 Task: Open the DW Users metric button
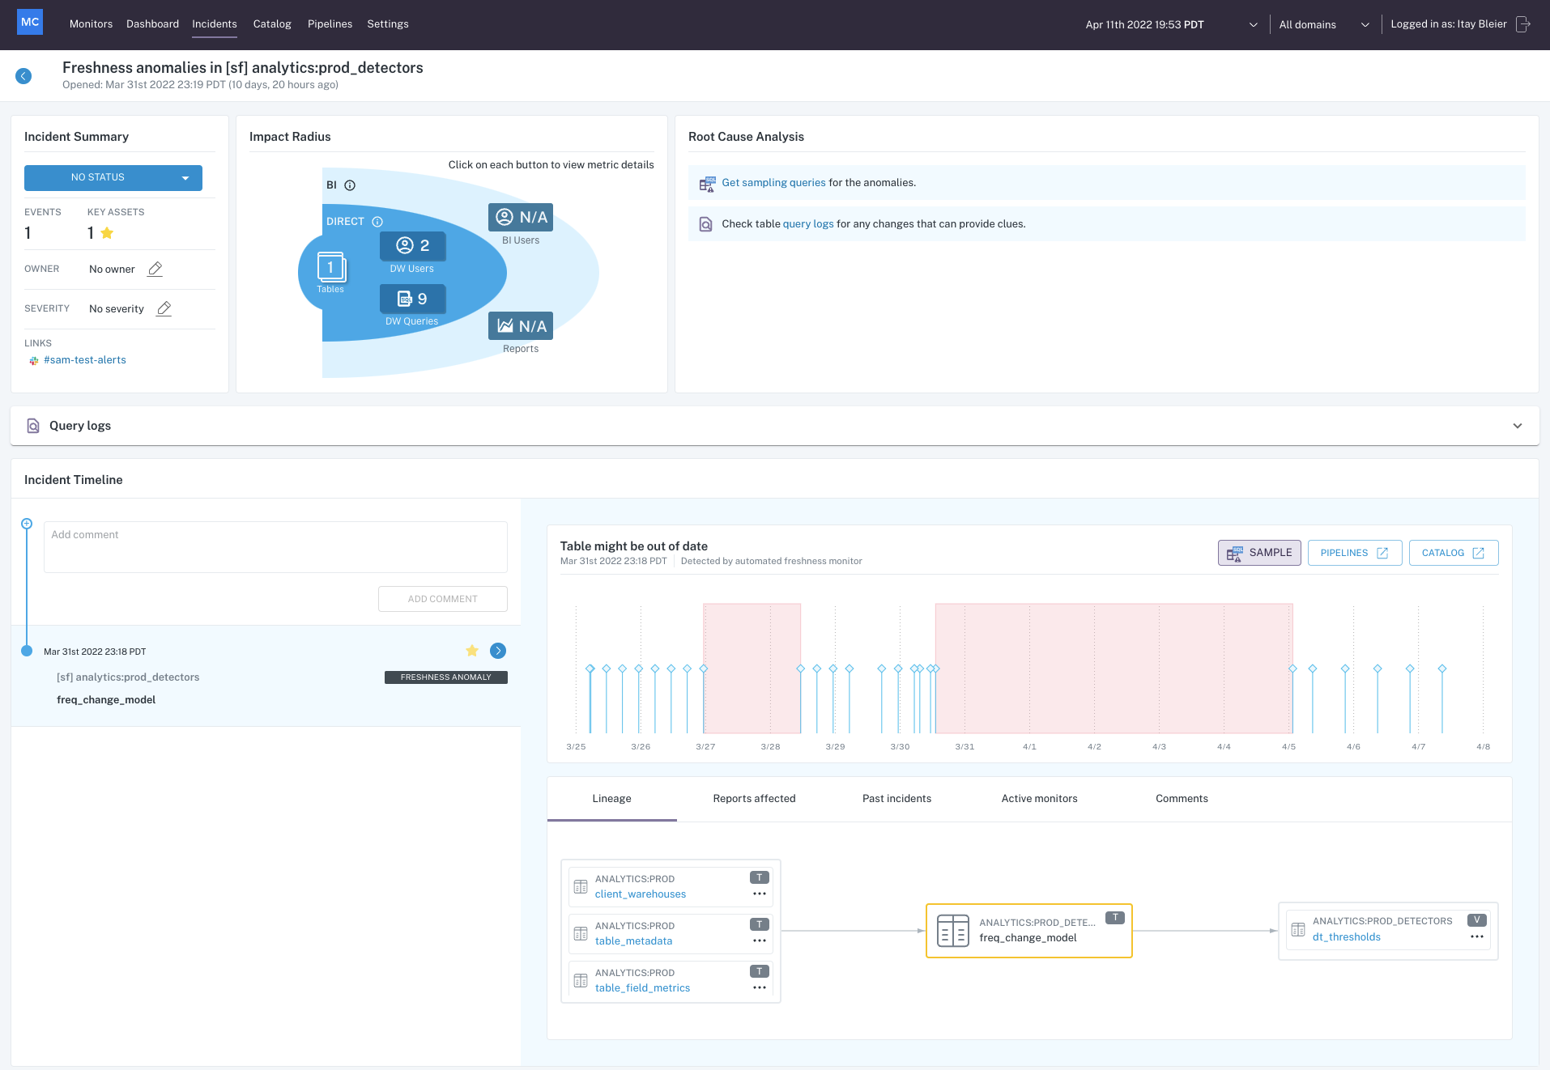(x=413, y=246)
